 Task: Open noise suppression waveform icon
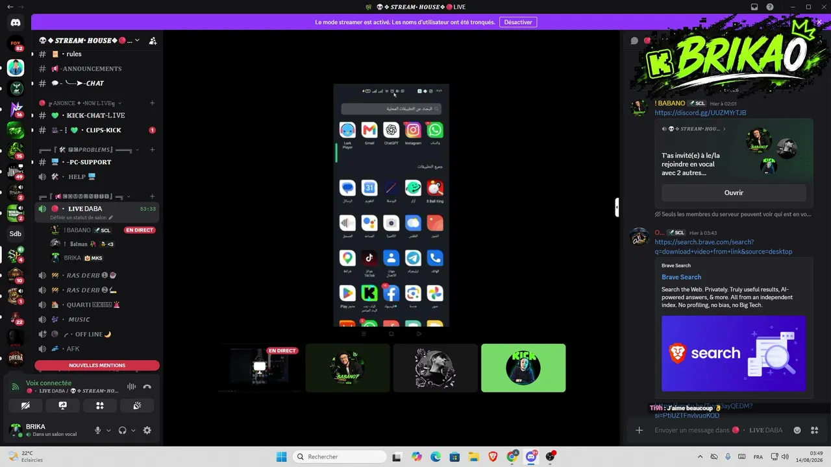131,387
